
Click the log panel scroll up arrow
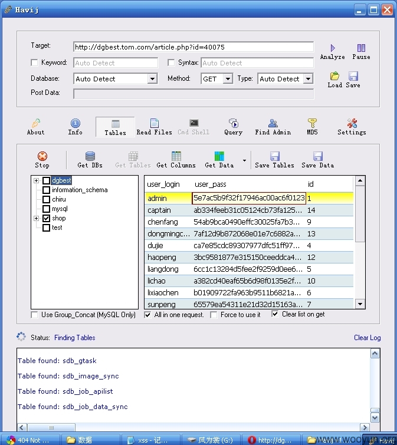pyautogui.click(x=375, y=354)
